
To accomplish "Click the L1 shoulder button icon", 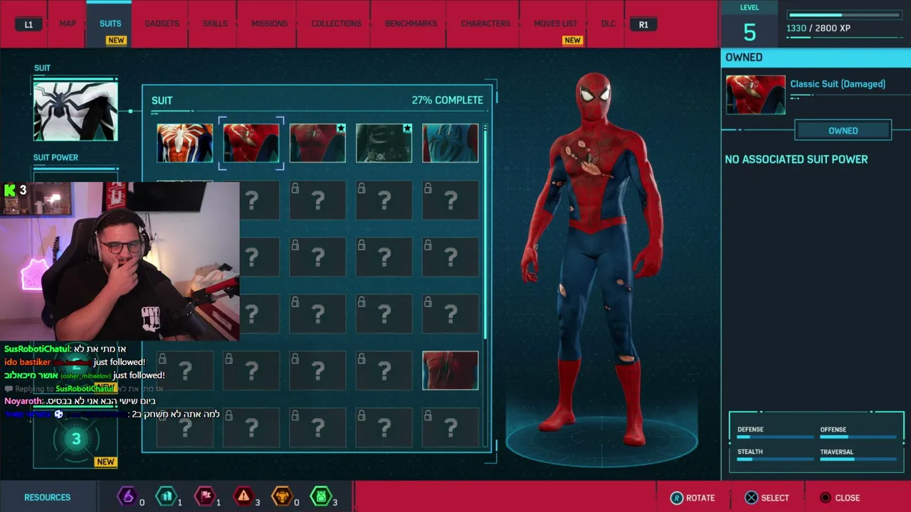I will pyautogui.click(x=28, y=24).
